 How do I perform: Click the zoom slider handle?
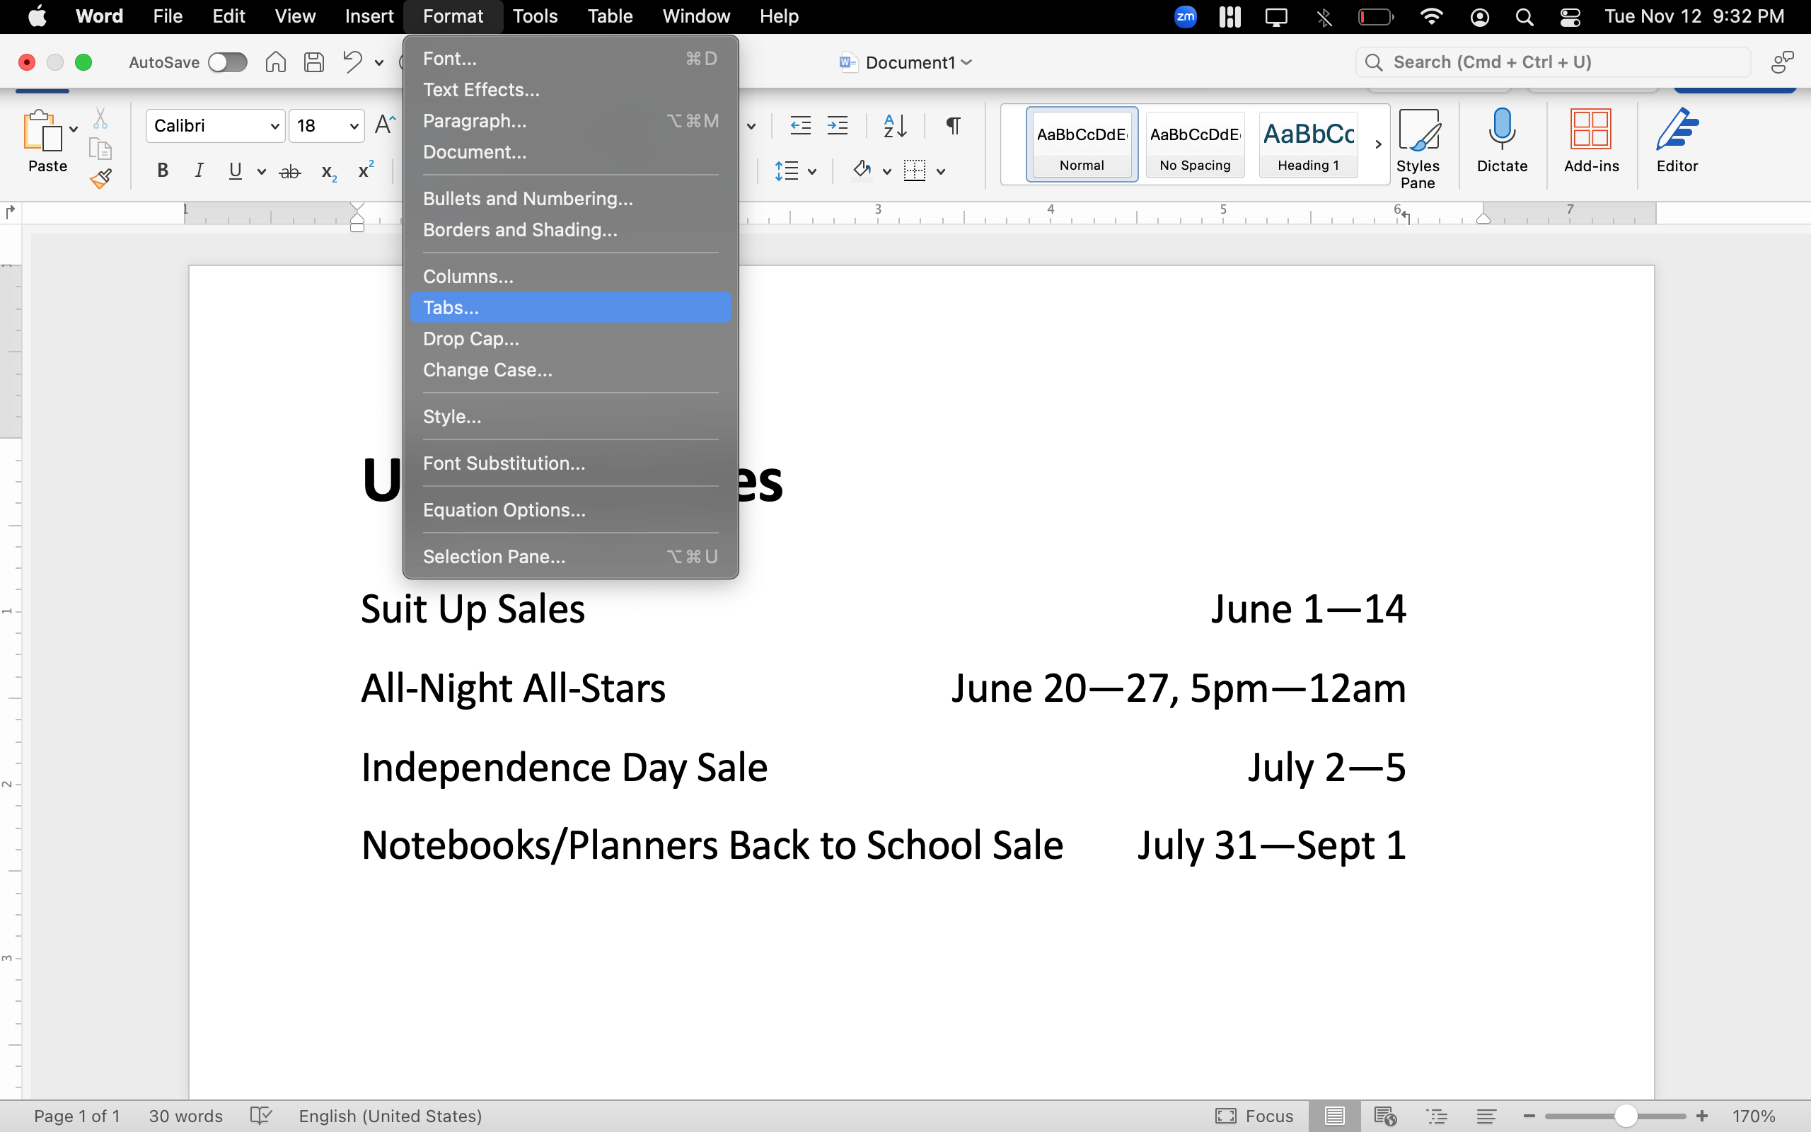click(1626, 1116)
